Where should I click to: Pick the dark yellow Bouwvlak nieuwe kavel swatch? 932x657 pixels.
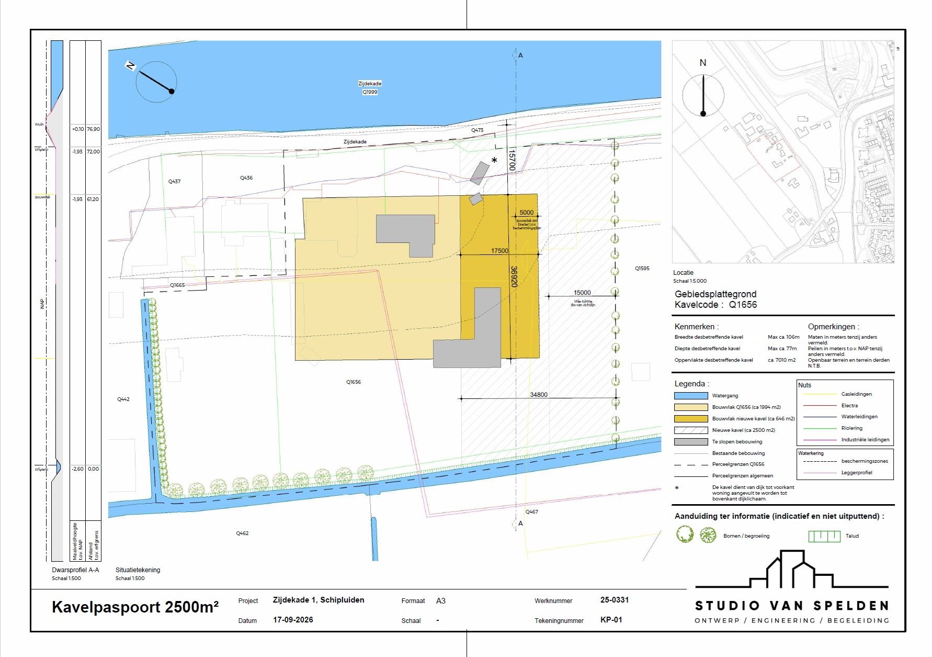(691, 419)
